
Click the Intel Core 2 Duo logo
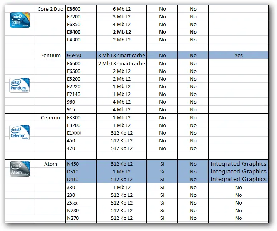pyautogui.click(x=20, y=20)
